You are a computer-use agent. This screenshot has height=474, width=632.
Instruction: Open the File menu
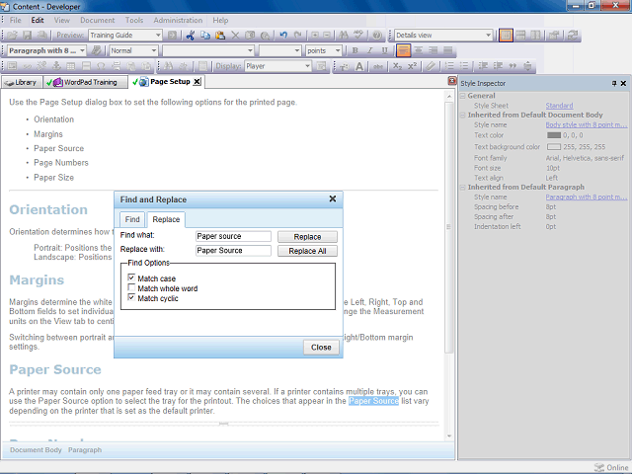16,20
